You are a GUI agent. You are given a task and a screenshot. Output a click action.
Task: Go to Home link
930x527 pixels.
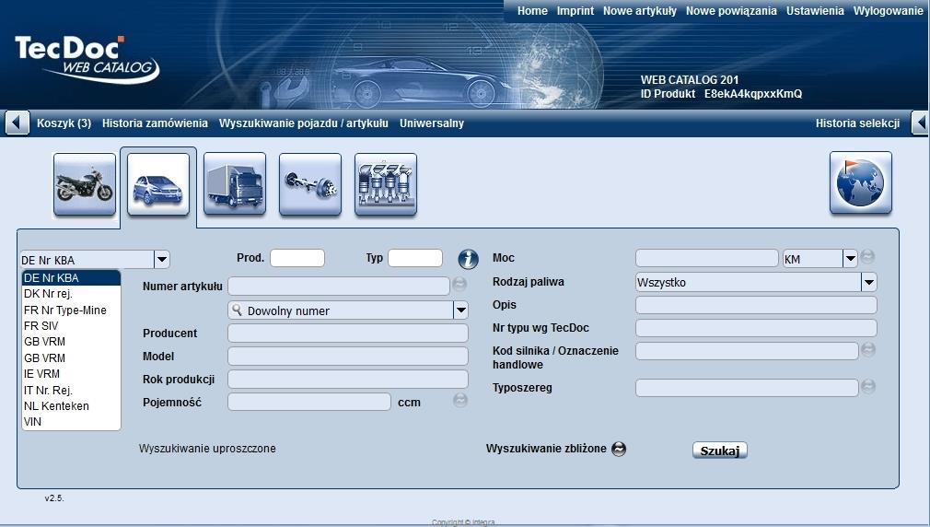(x=532, y=11)
